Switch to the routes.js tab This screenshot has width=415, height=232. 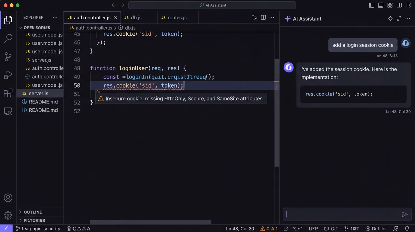click(178, 18)
